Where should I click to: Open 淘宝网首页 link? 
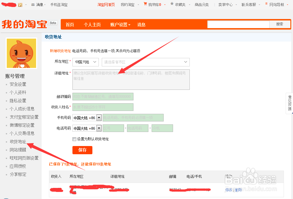106,5
